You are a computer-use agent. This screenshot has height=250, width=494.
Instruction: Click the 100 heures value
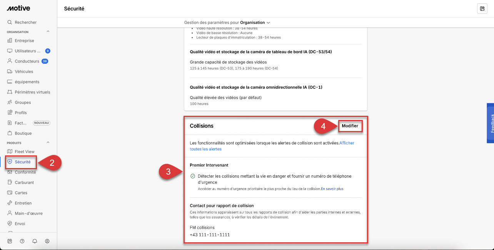(x=199, y=104)
